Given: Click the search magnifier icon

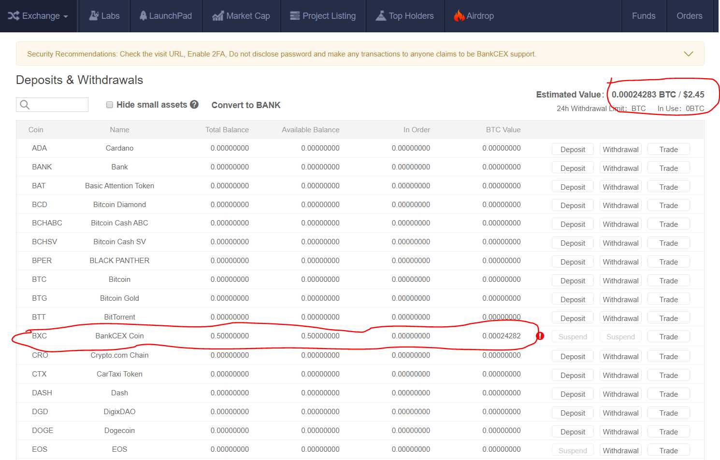Looking at the screenshot, I should coord(25,105).
